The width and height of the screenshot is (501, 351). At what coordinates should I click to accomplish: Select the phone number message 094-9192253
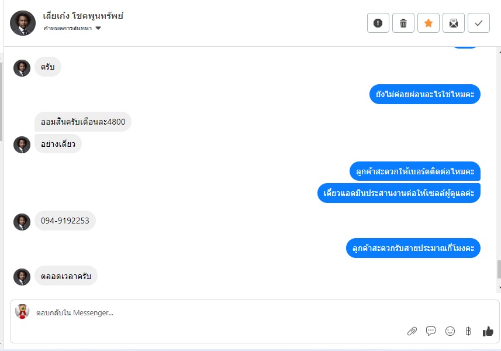coord(65,221)
